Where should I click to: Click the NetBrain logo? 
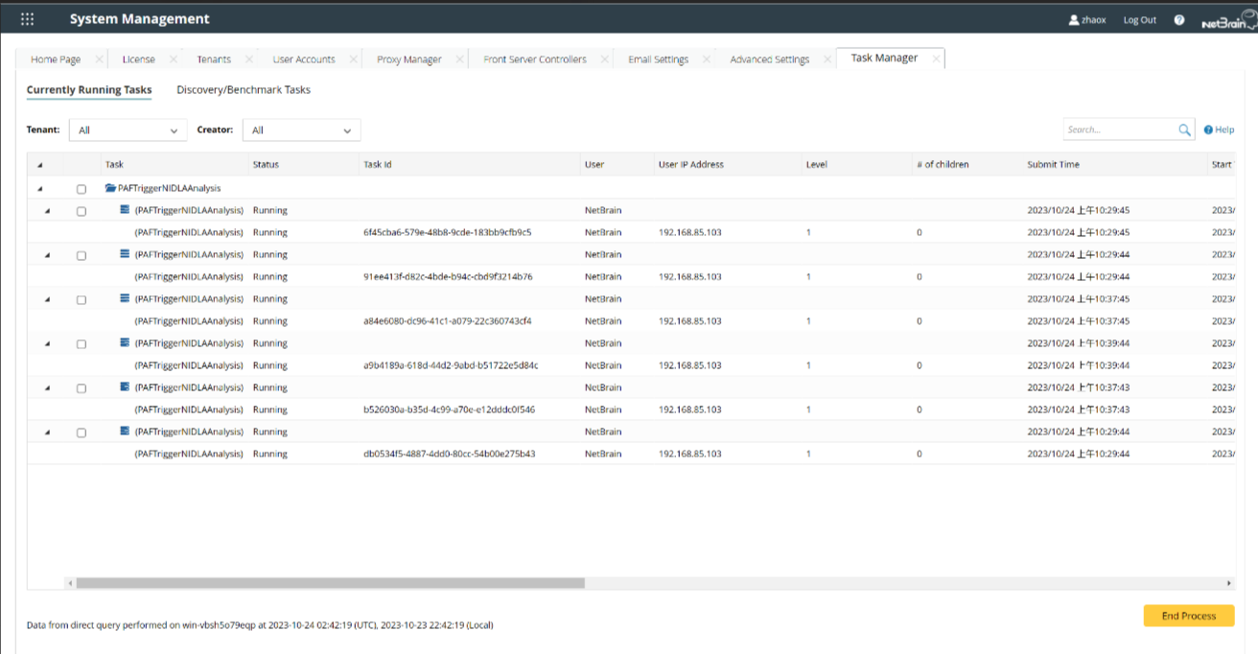(1227, 20)
